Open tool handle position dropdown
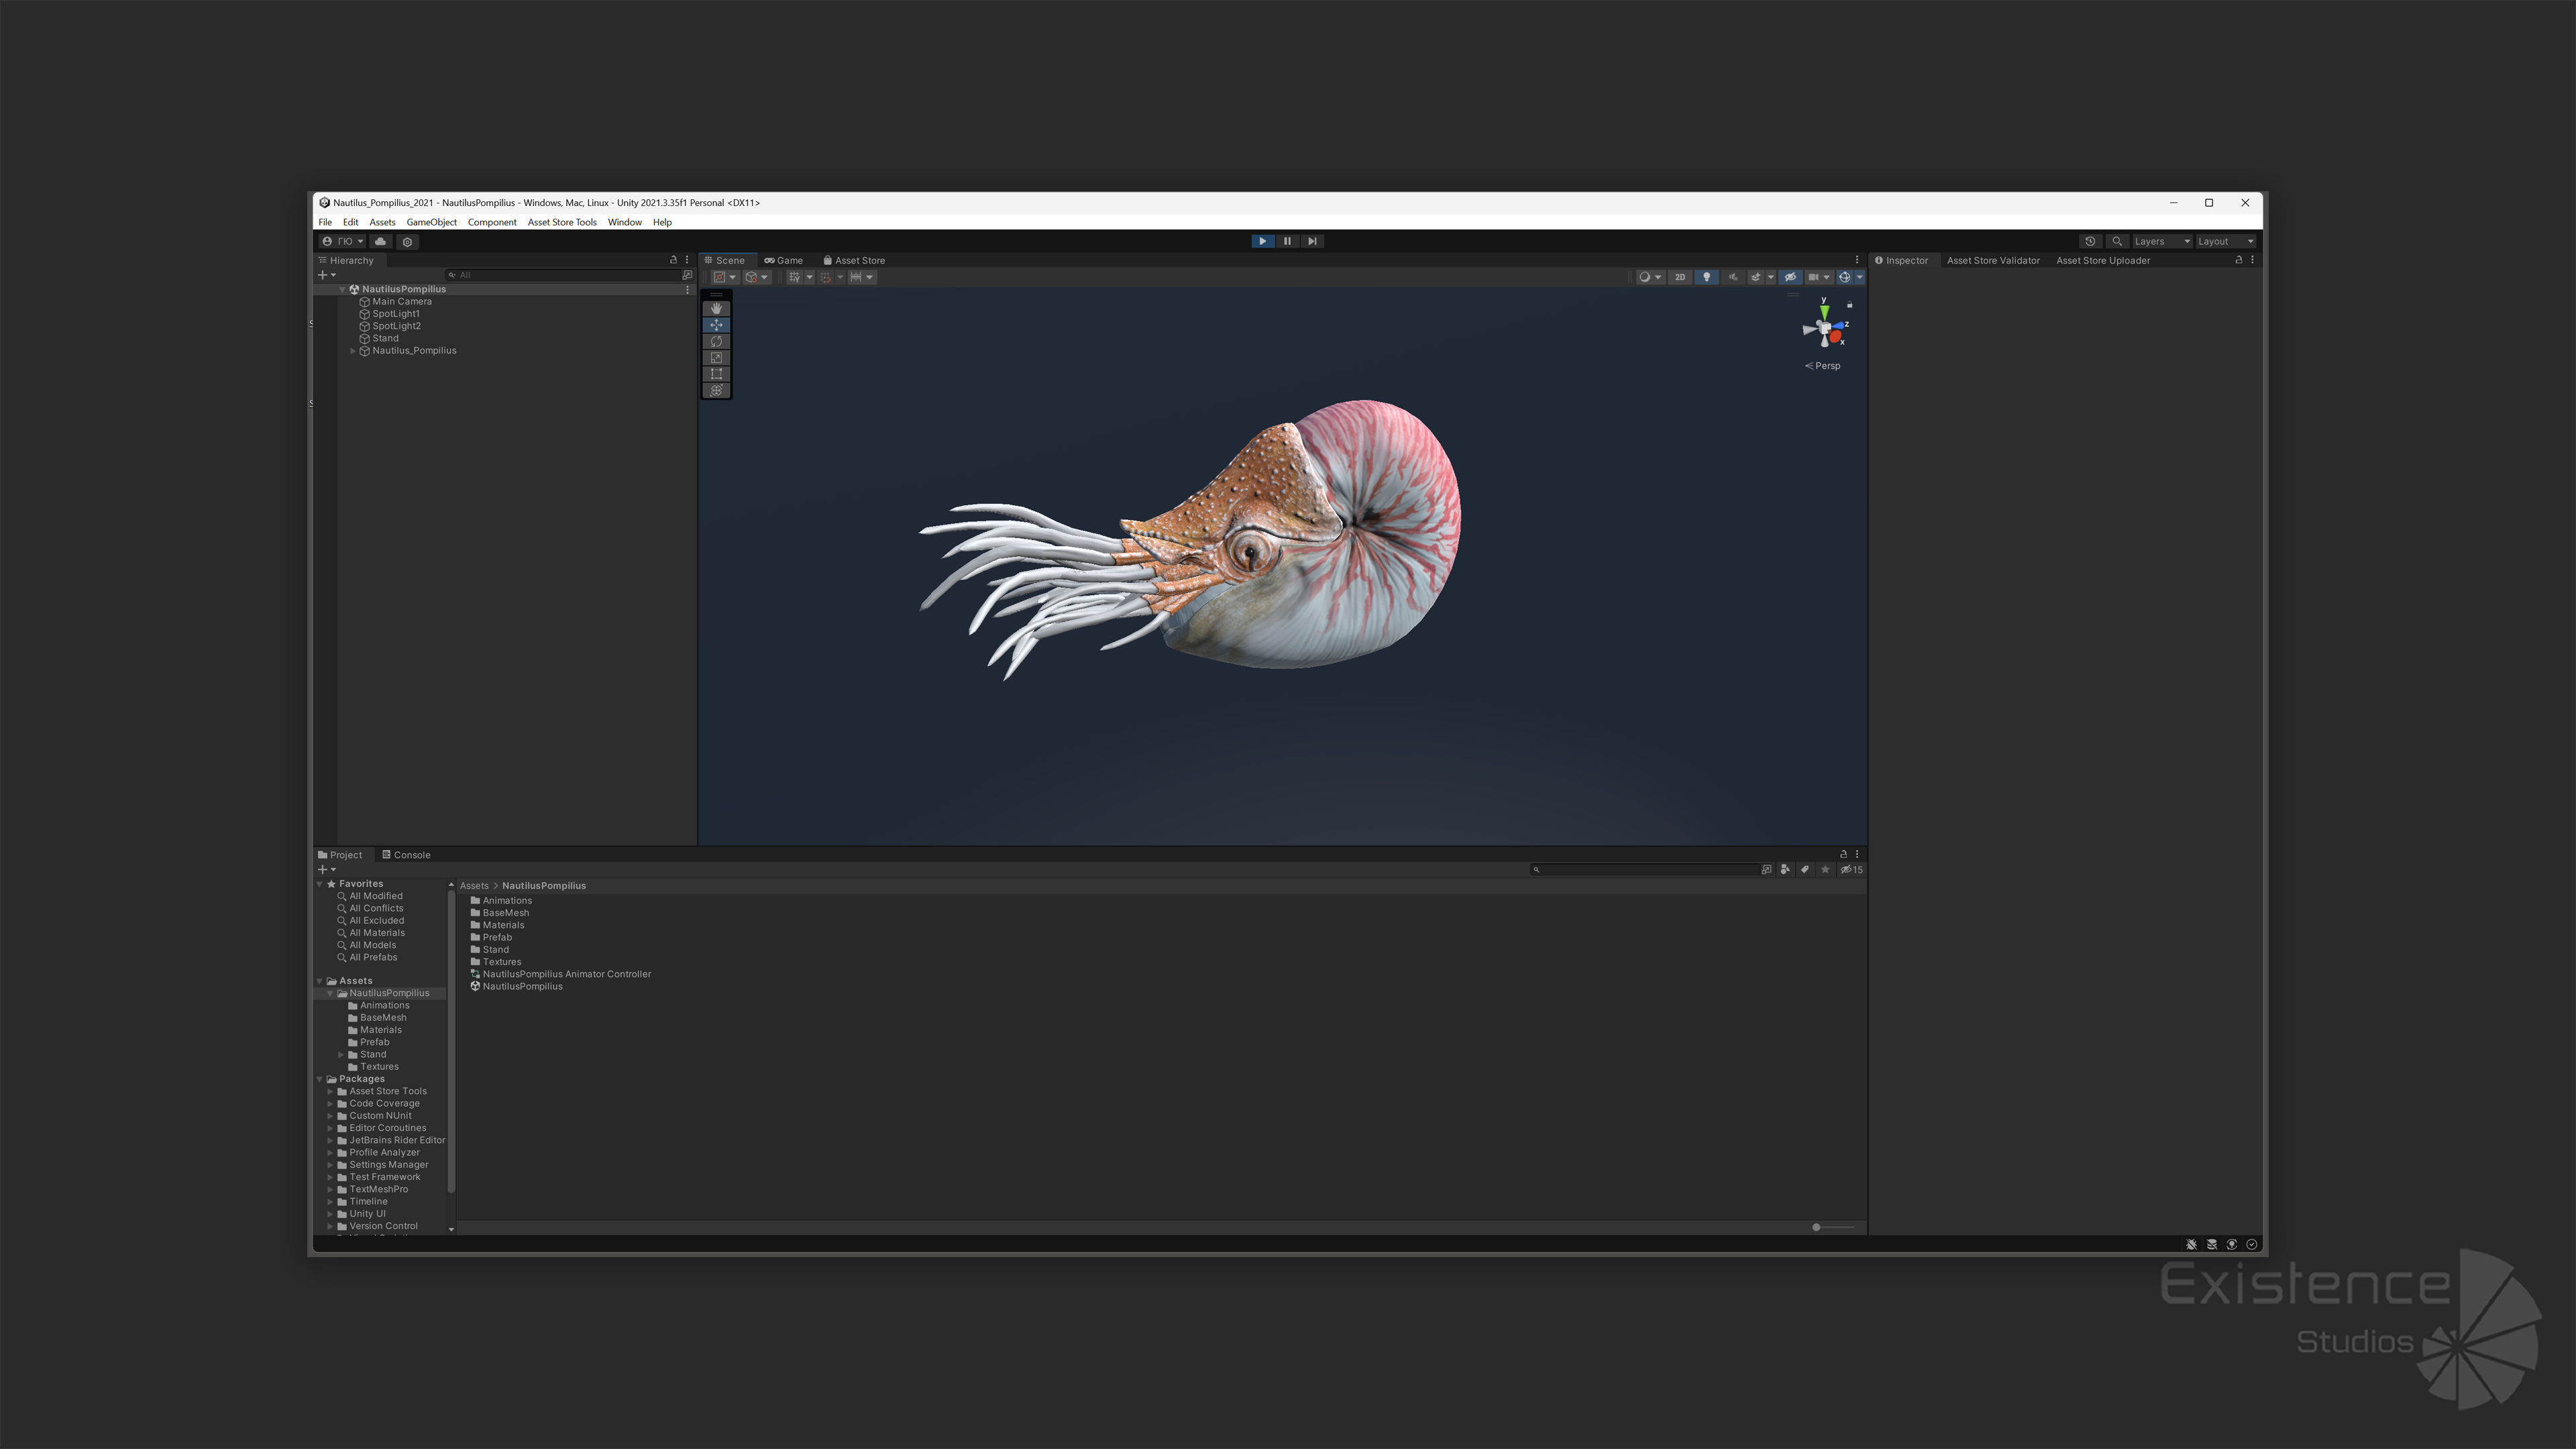This screenshot has width=2576, height=1449. [x=725, y=277]
